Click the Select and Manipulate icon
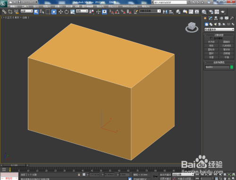This screenshot has height=180, width=236. (98, 12)
